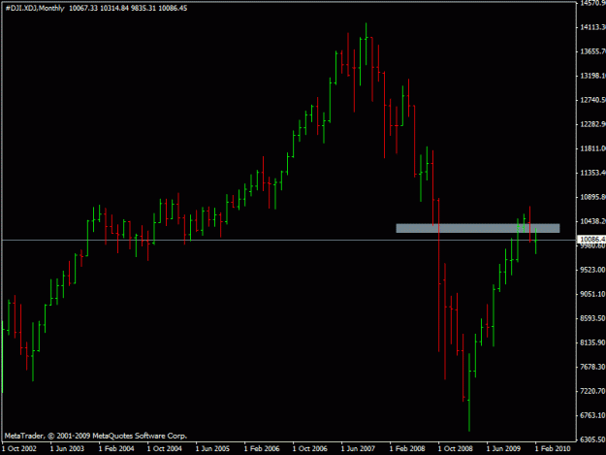Click the 1 Jun 2009 date label
Image resolution: width=606 pixels, height=455 pixels.
point(503,448)
